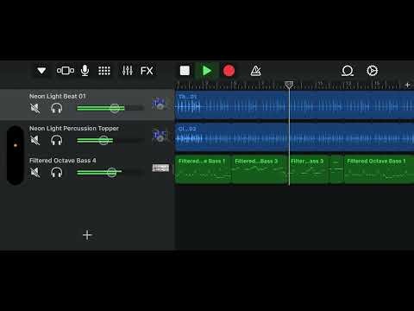Image resolution: width=414 pixels, height=311 pixels.
Task: Select Neon Light Percussion Topper drum icon
Action: pyautogui.click(x=159, y=136)
